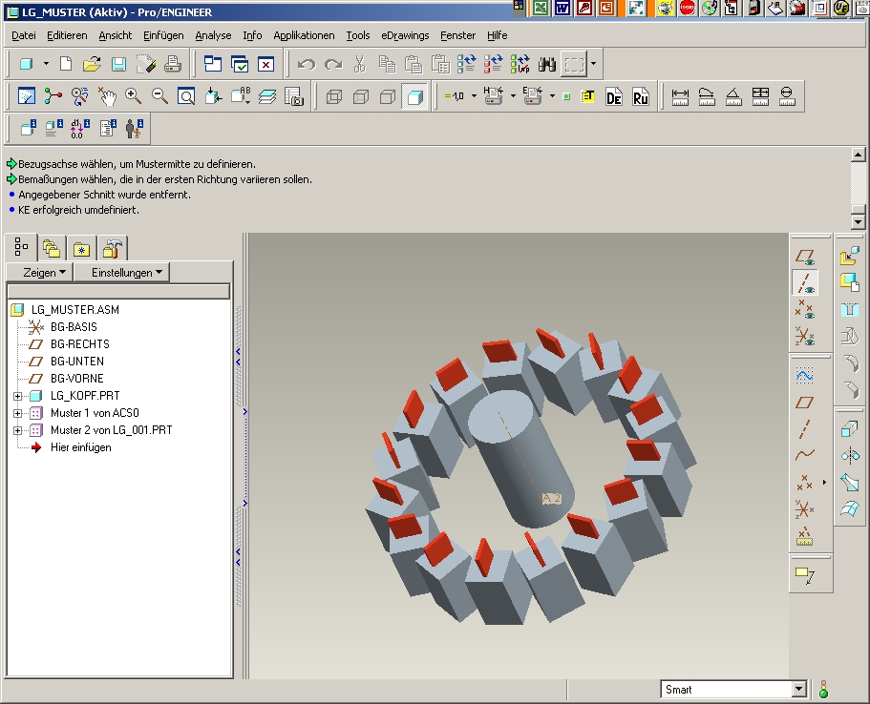Screen dimensions: 870x704
Task: Click the De language file icon
Action: tap(614, 96)
